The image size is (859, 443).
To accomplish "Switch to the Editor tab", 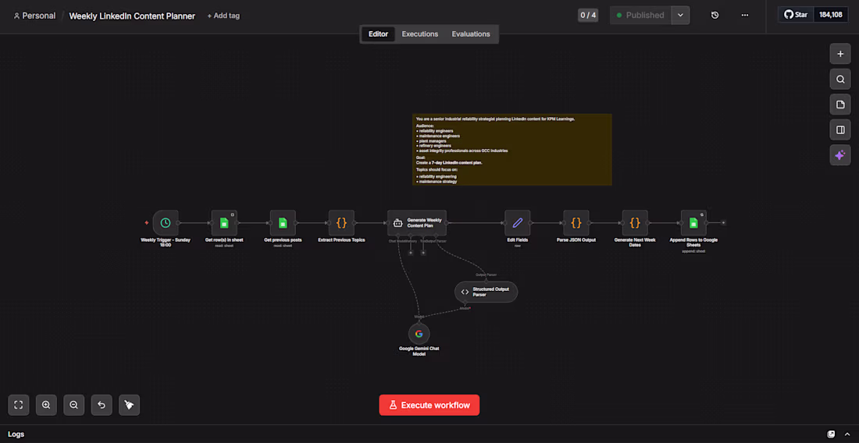I will coord(378,34).
